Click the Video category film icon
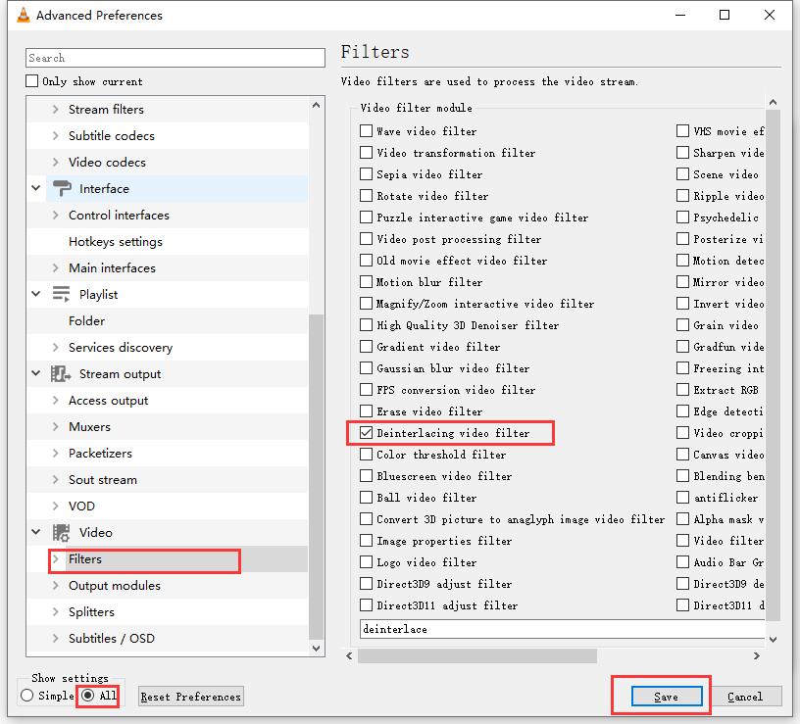This screenshot has width=800, height=724. 62,533
